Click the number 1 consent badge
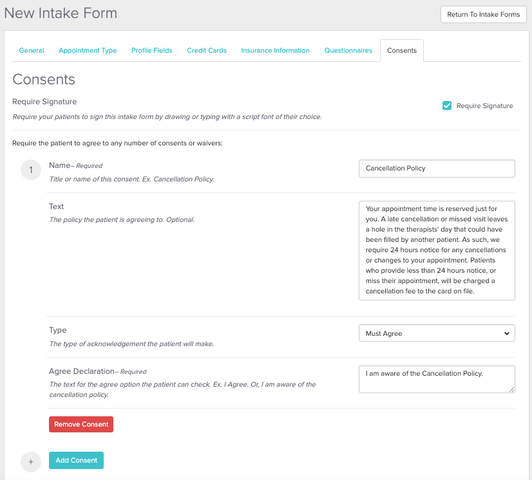This screenshot has height=480, width=532. coord(30,171)
